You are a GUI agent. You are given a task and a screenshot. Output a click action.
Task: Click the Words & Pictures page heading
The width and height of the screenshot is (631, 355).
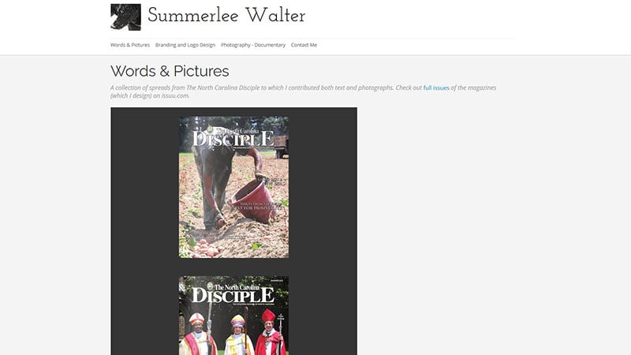(170, 71)
